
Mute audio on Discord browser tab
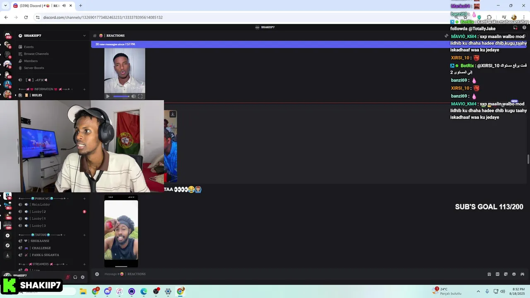[64, 6]
